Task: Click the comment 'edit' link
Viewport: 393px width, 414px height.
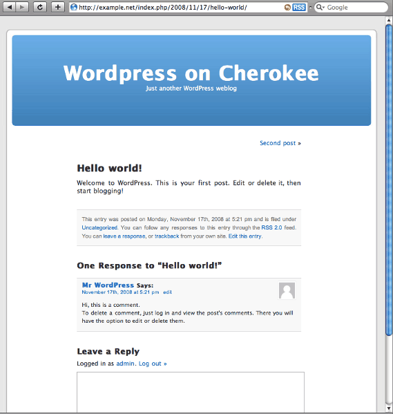Action: point(167,292)
